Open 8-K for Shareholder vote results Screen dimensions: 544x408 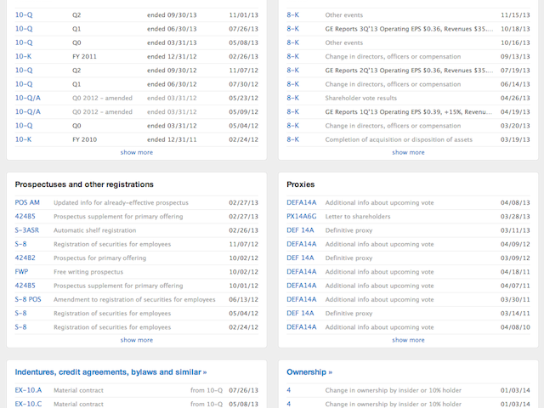click(x=292, y=98)
